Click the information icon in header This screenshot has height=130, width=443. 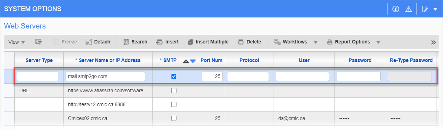[x=396, y=9]
